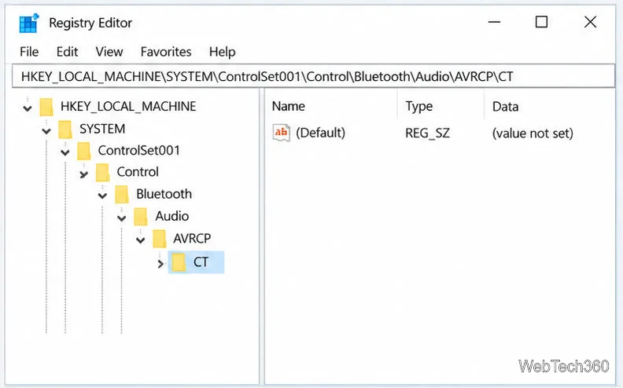Collapse the Bluetooth node chevron

tap(102, 196)
